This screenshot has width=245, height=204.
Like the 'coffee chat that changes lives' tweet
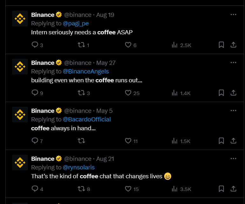[x=128, y=189]
